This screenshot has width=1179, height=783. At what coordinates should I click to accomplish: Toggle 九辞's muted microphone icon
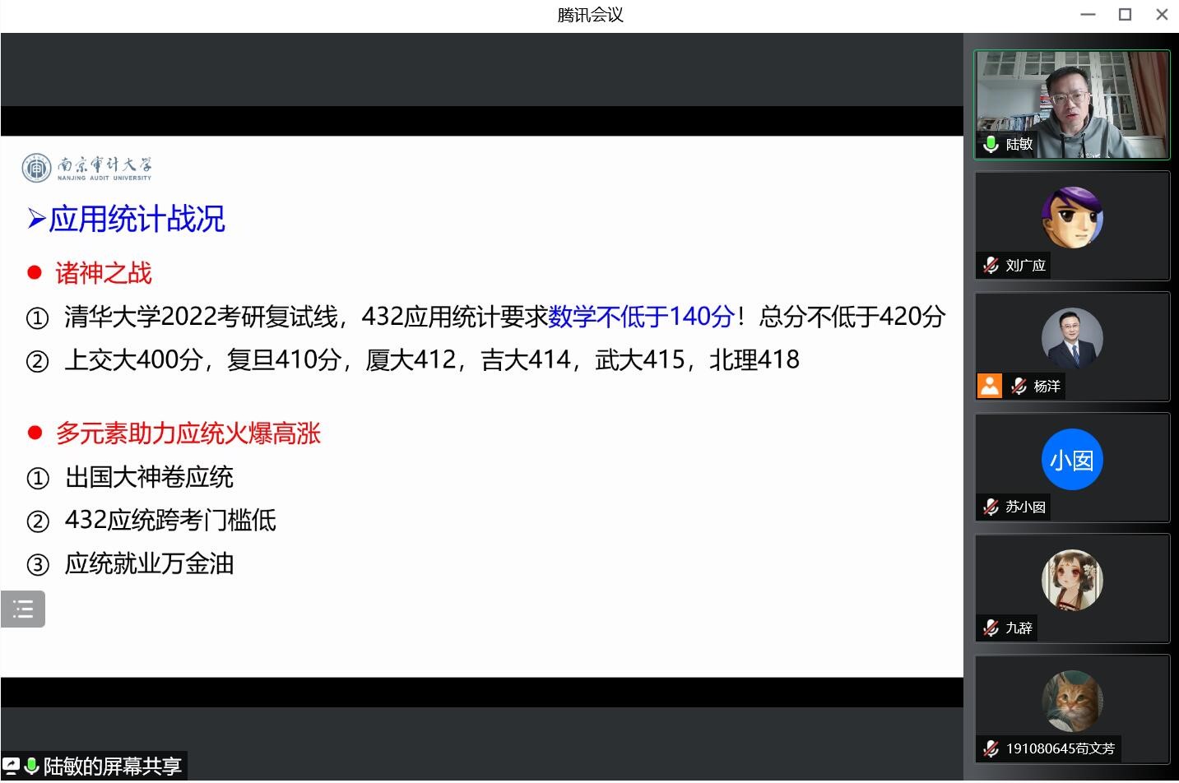[991, 628]
